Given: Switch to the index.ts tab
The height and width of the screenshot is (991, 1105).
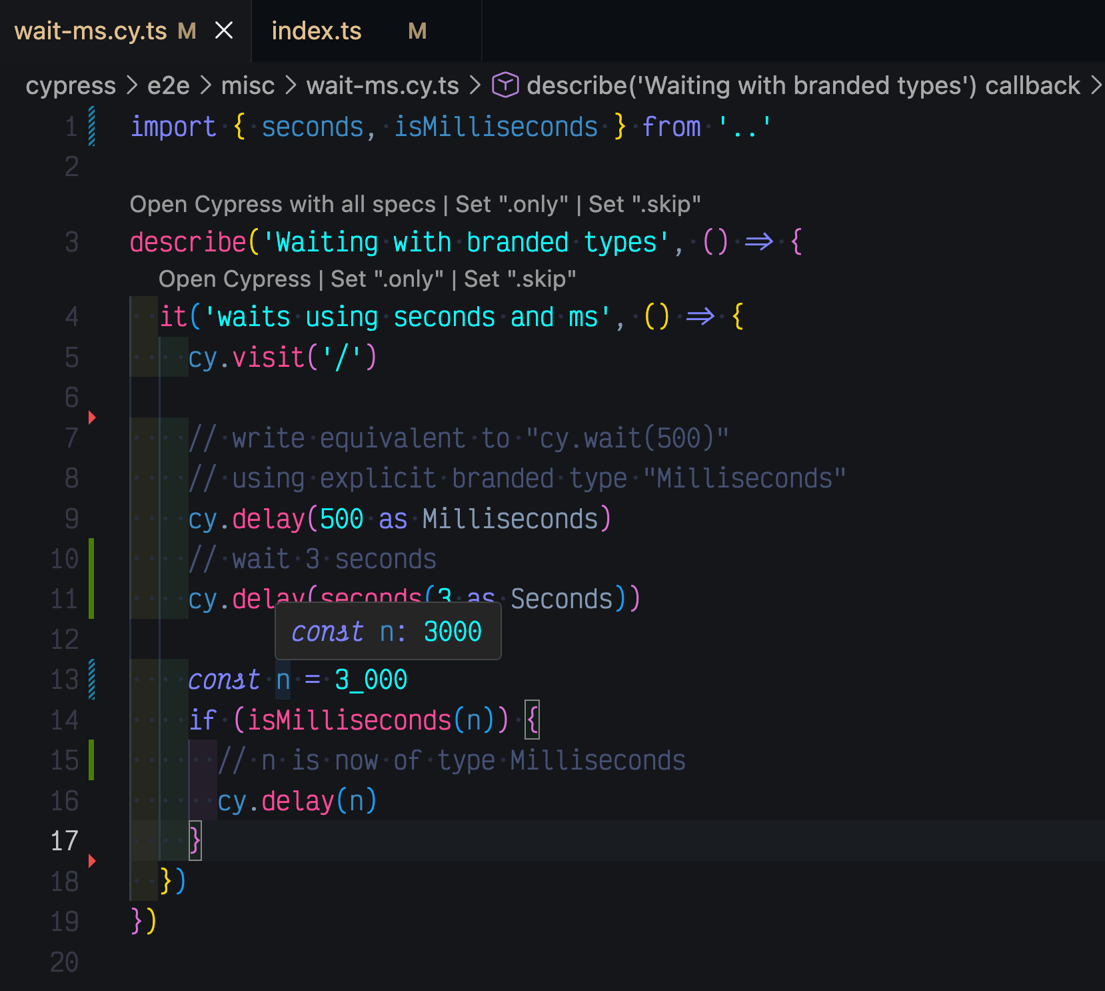Looking at the screenshot, I should (x=316, y=31).
